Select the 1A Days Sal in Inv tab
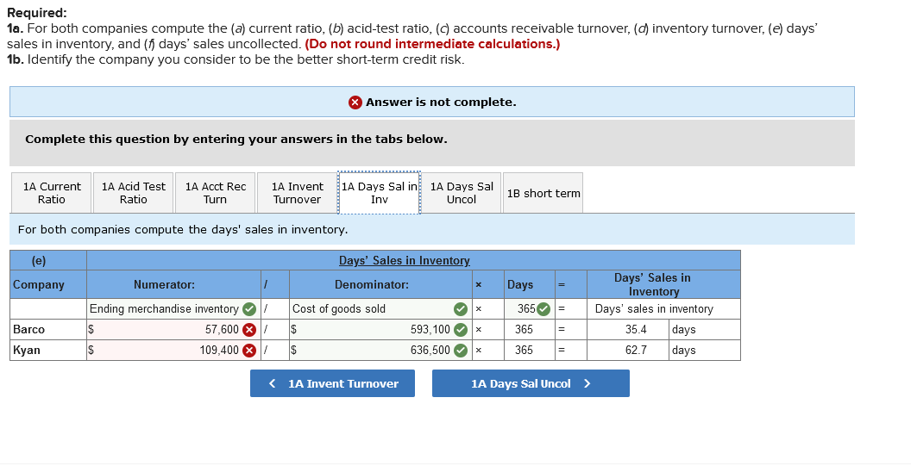The width and height of the screenshot is (911, 466). coord(380,193)
